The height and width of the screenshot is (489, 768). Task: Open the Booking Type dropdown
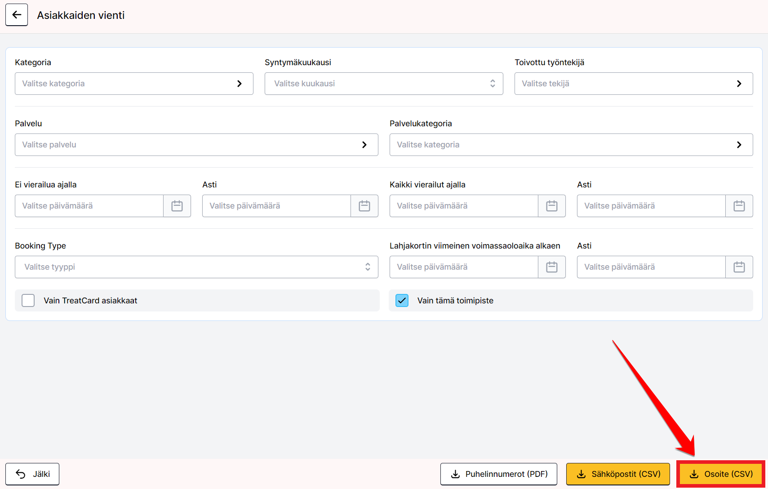(196, 267)
